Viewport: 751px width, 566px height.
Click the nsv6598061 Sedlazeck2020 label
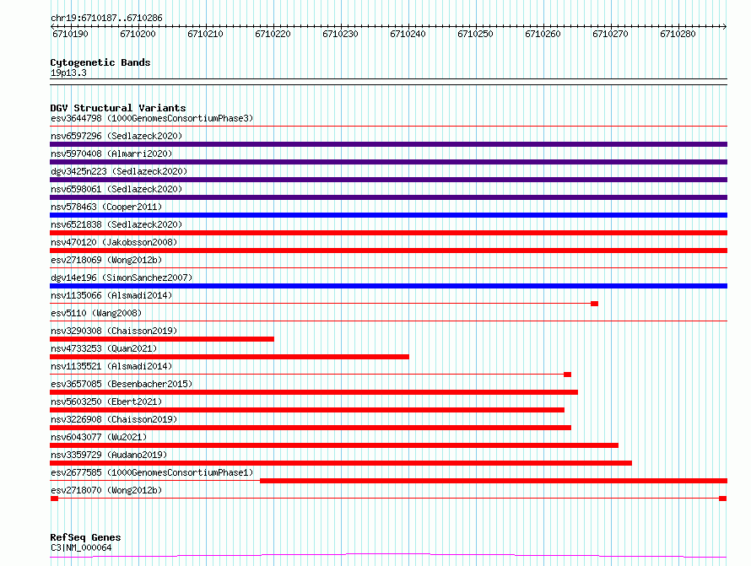pyautogui.click(x=116, y=189)
